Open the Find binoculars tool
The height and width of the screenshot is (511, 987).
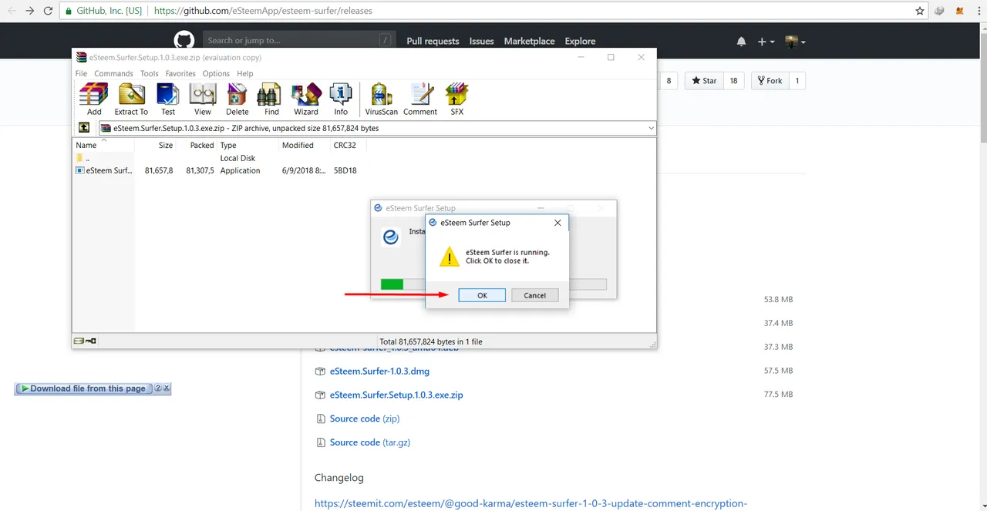pos(271,99)
